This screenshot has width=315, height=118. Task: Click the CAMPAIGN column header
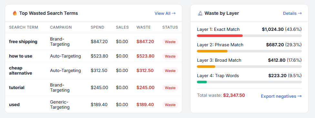pos(61,27)
